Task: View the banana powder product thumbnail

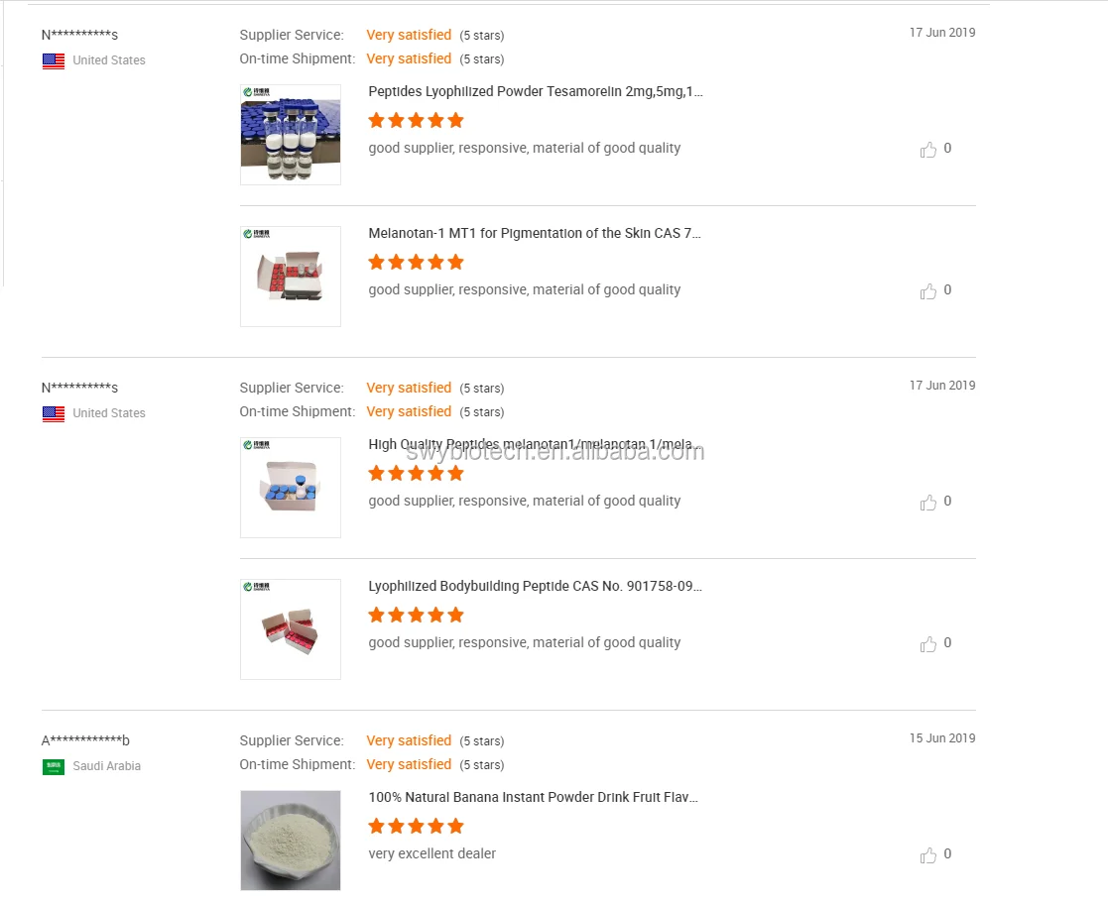Action: (291, 841)
